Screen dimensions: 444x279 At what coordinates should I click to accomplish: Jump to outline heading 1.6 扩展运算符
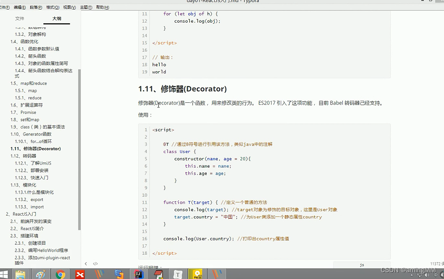[x=26, y=105]
